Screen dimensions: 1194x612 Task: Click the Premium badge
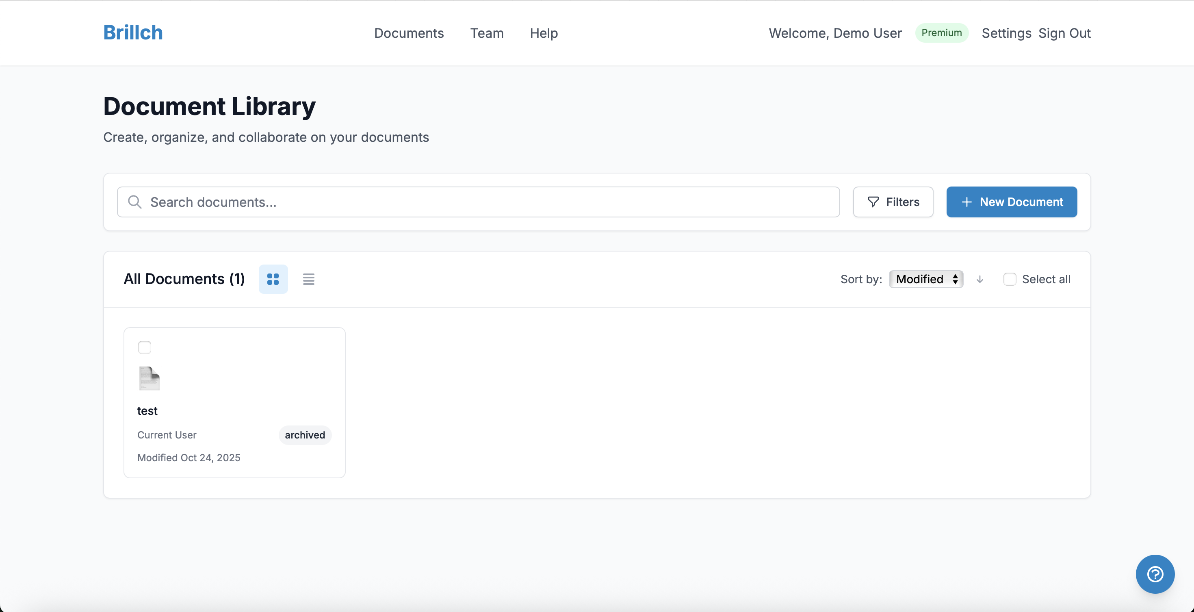point(941,33)
